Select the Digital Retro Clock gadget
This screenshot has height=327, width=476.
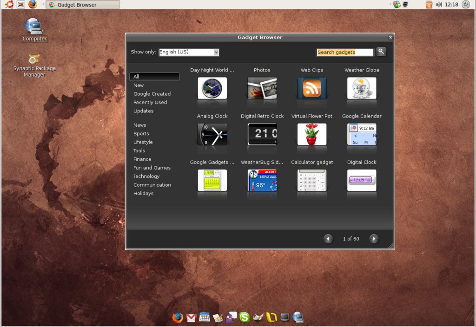(x=262, y=134)
